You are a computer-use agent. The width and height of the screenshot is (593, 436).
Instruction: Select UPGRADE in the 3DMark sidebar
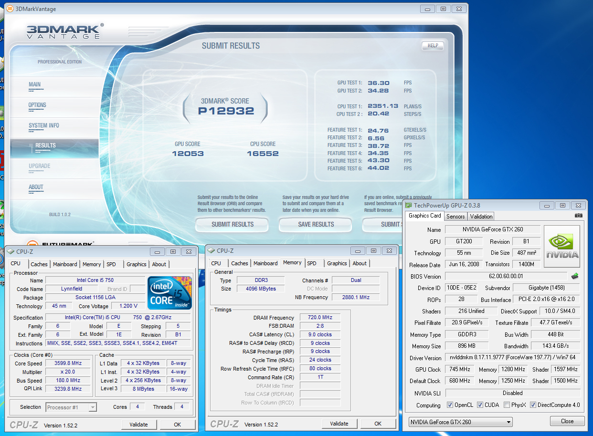[39, 166]
